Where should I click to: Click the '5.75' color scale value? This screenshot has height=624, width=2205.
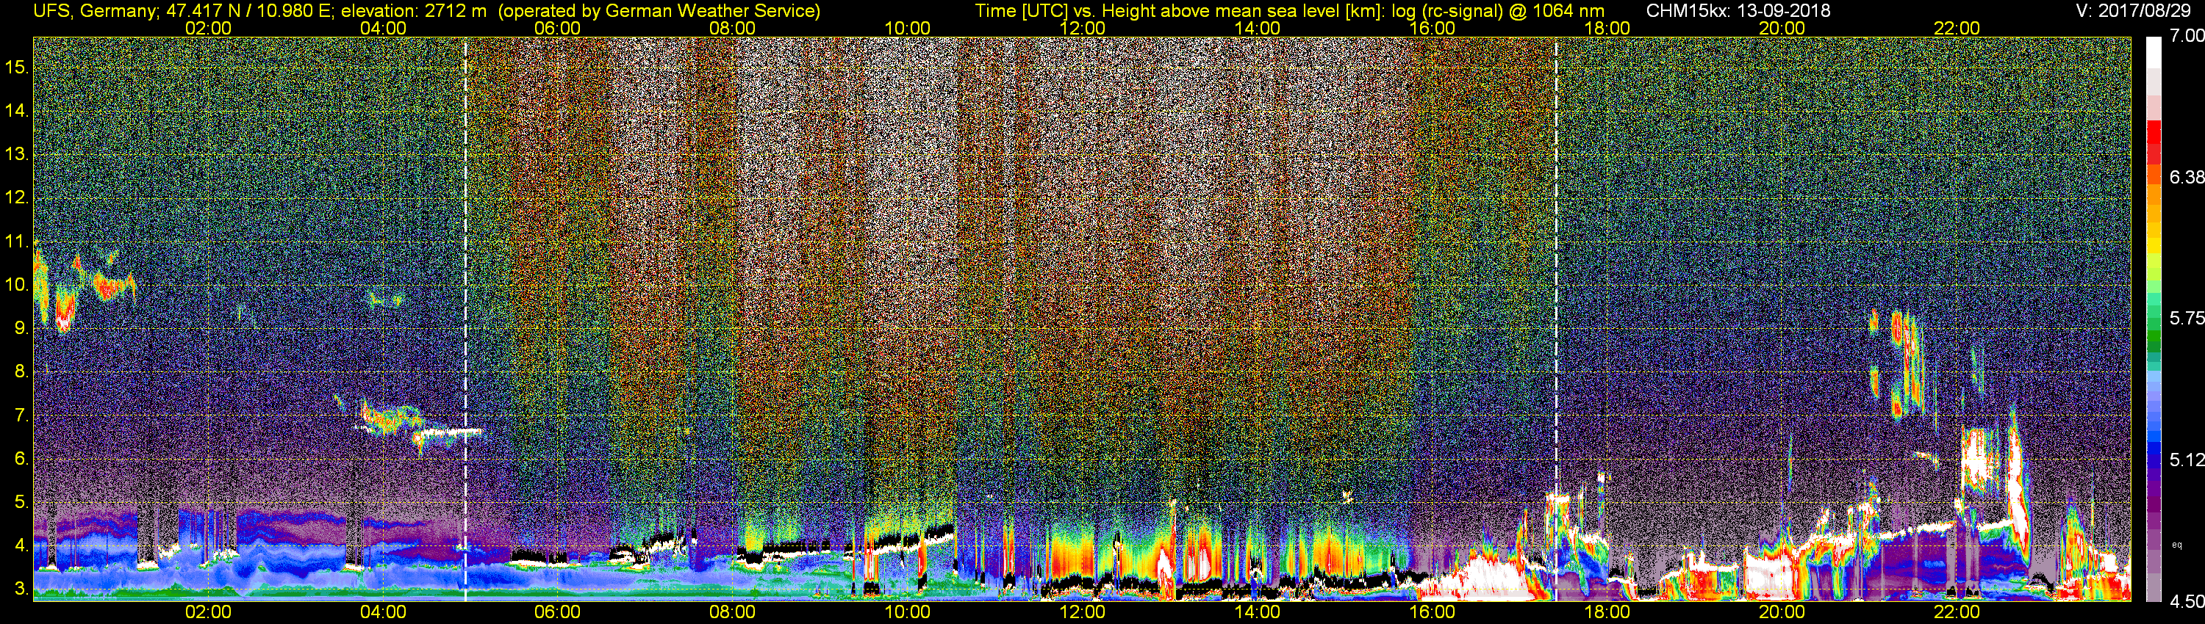pos(2186,318)
